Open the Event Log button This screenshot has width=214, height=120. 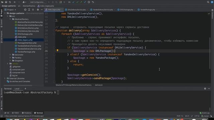[204, 113]
